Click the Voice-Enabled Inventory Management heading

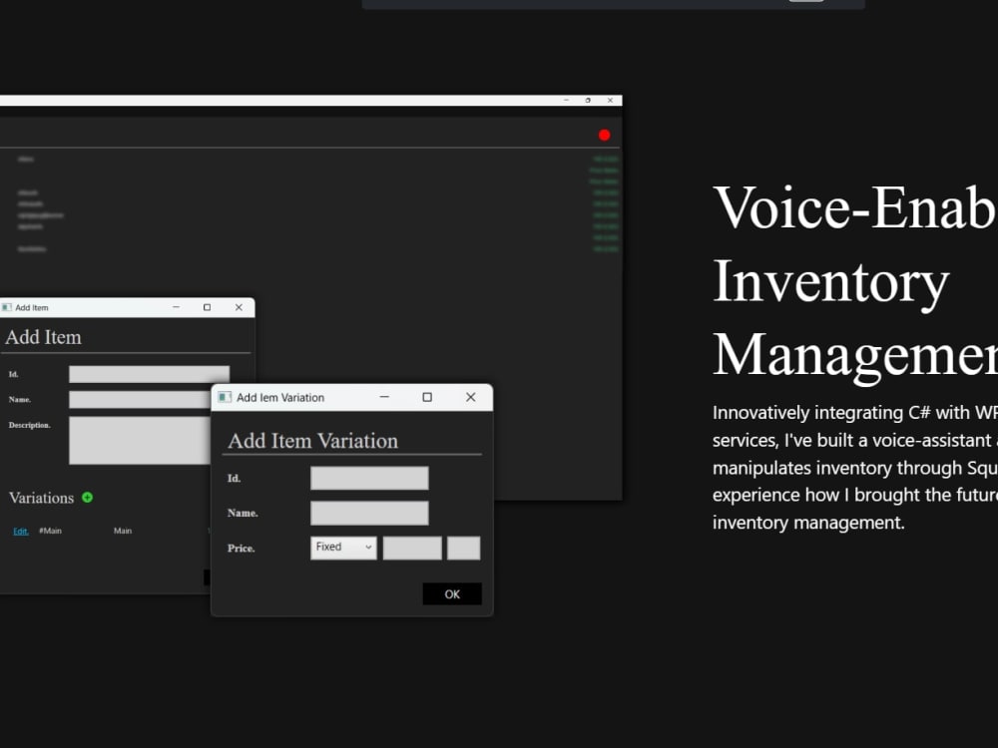(x=855, y=282)
